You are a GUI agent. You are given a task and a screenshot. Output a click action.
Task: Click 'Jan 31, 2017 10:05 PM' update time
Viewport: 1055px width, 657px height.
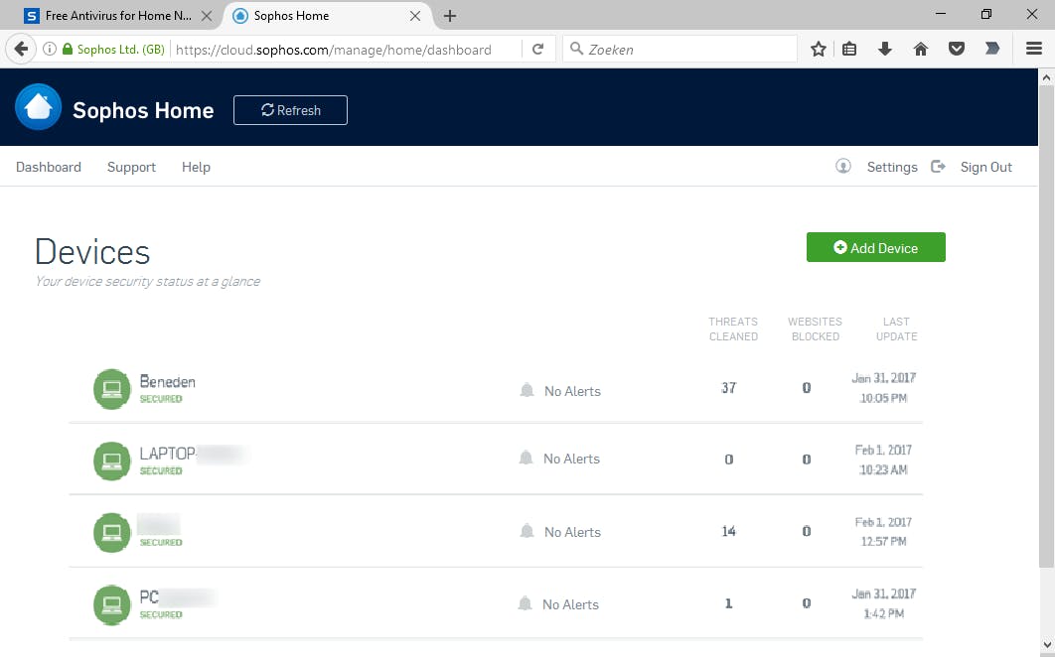pos(883,388)
